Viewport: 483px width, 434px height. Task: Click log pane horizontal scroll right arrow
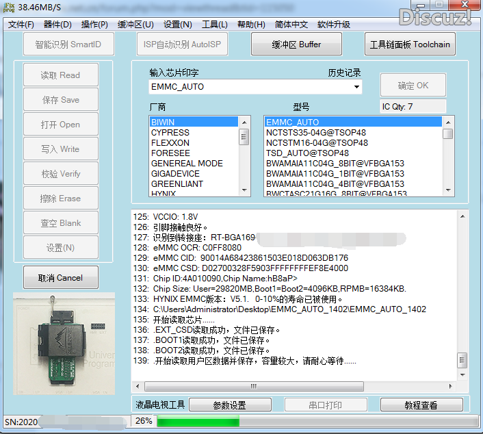[x=451, y=386]
